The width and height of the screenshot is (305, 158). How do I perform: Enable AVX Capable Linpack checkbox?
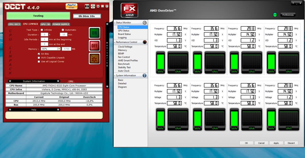click(x=39, y=58)
